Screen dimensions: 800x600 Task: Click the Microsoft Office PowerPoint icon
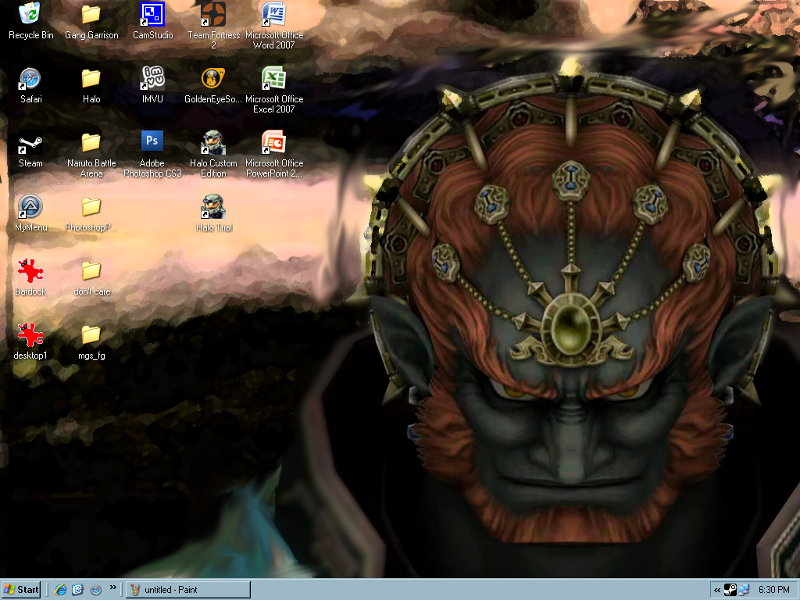(274, 143)
